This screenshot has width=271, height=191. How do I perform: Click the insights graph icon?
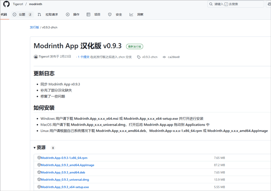[x=131, y=14]
